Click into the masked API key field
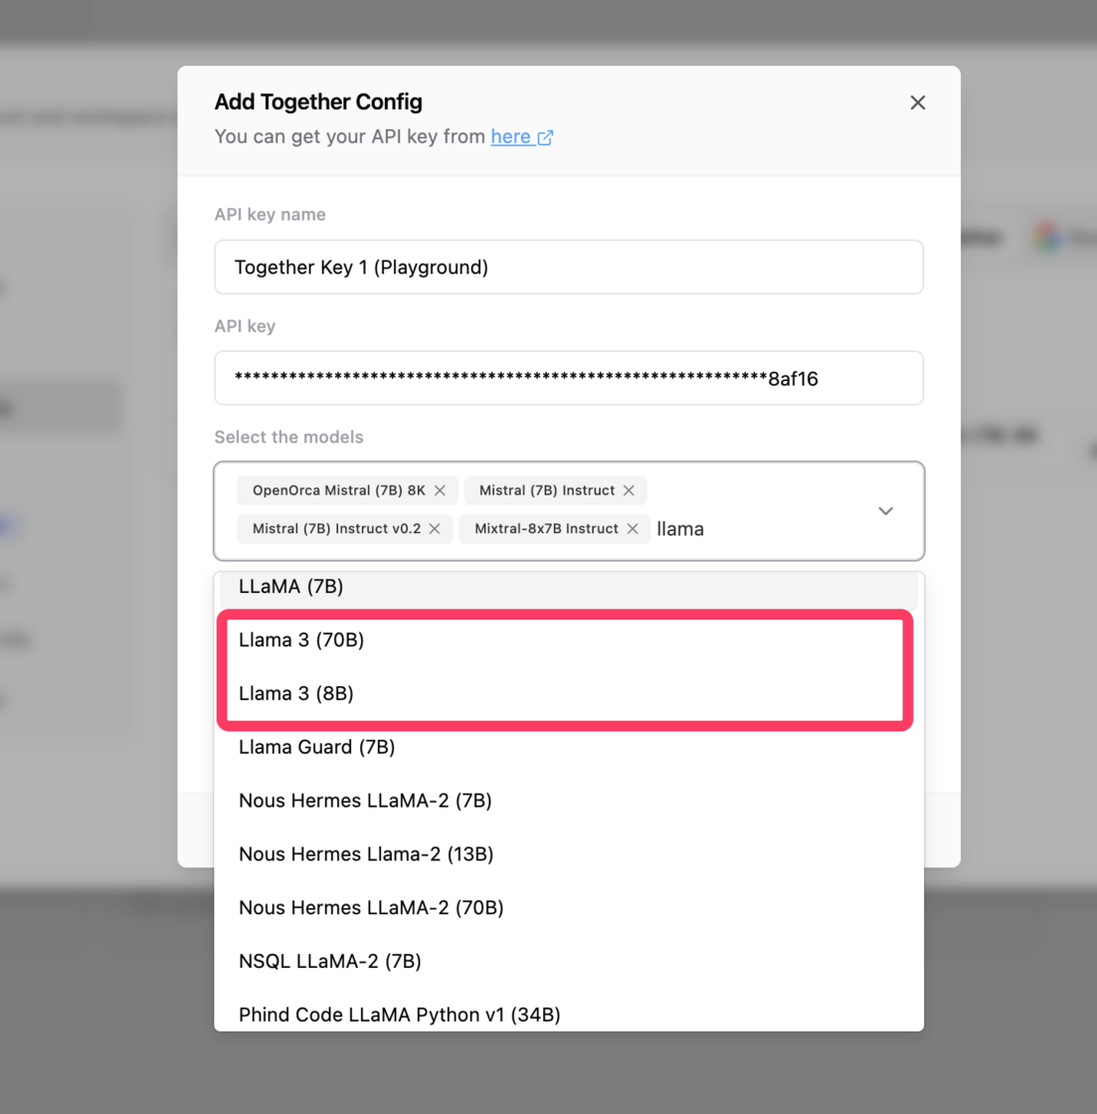The image size is (1097, 1114). point(569,378)
